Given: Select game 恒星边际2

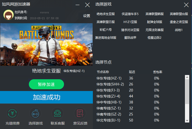Looking at the screenshot, I should [x=154, y=38].
